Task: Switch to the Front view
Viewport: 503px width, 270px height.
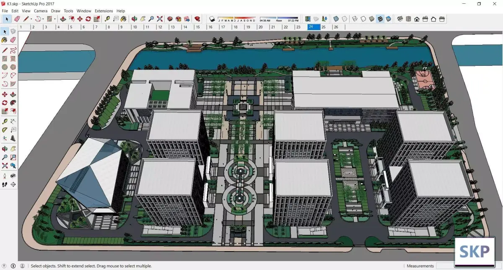Action: pos(417,19)
